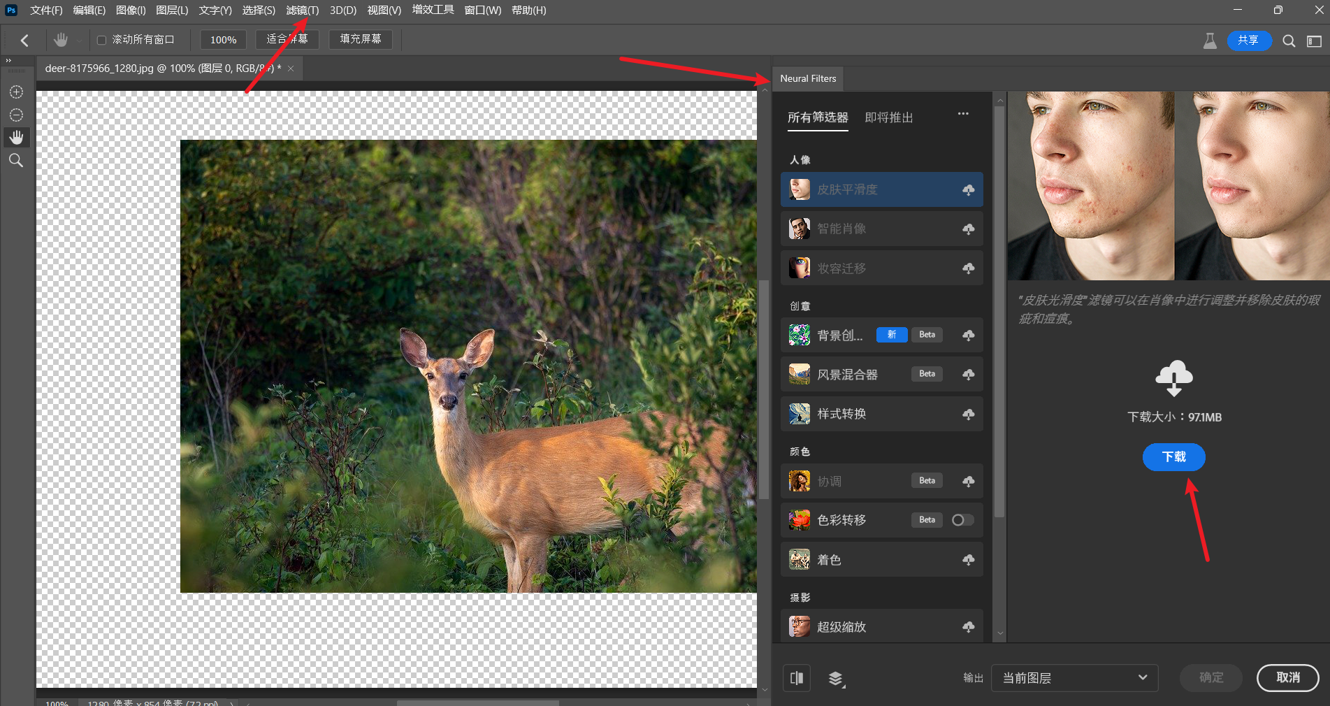Select the Hand tool in left toolbar
This screenshot has width=1330, height=706.
coord(16,138)
